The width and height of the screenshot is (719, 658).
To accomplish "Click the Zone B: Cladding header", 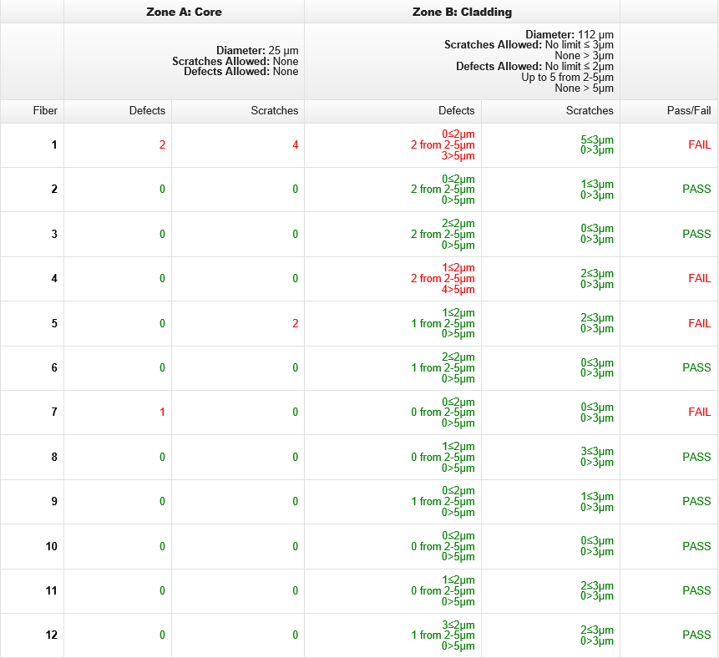I will [462, 12].
